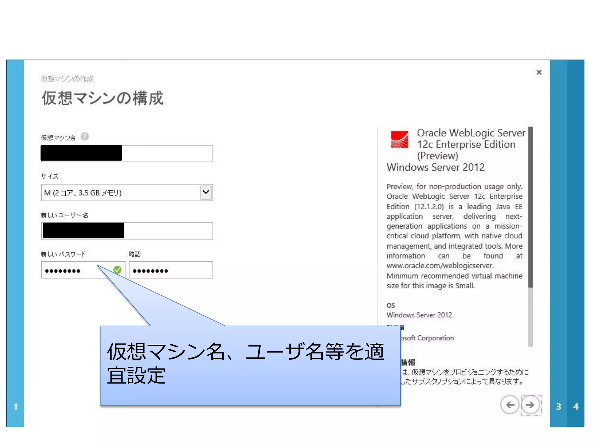Viewport: 595px width, 446px height.
Task: Click the 仮想マシンの作成 breadcrumb text
Action: pos(67,79)
